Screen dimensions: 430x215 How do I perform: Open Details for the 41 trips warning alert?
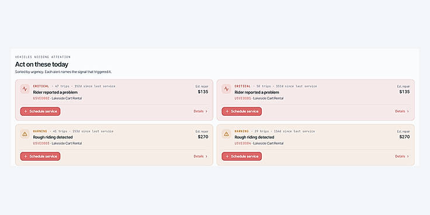click(x=200, y=157)
